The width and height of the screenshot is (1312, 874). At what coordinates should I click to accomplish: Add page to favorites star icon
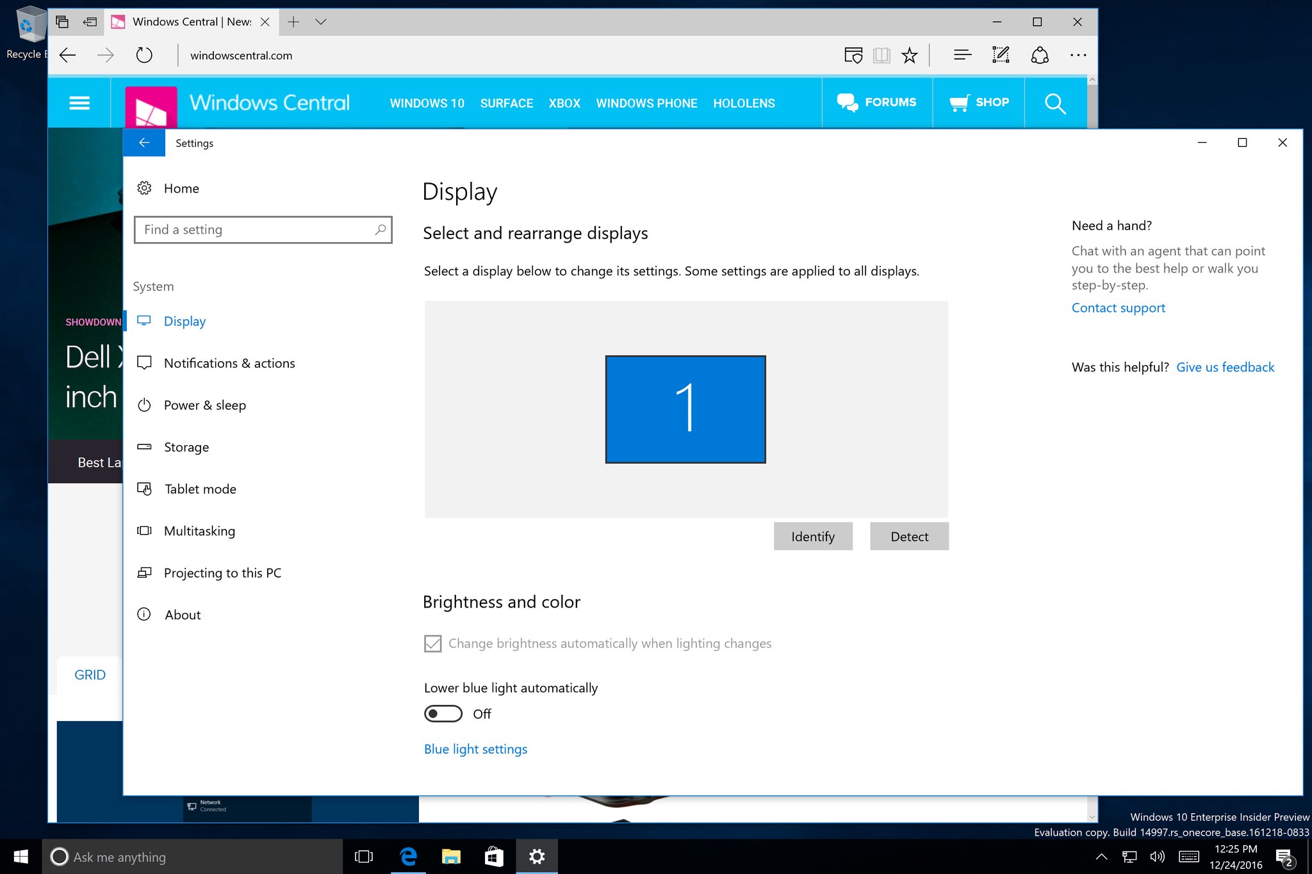point(909,55)
